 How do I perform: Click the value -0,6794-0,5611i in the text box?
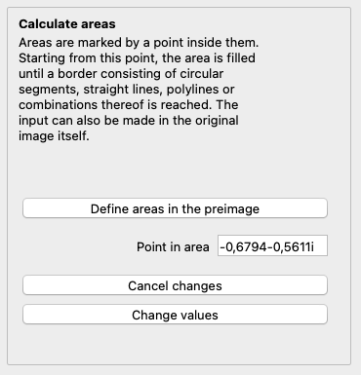coord(267,246)
